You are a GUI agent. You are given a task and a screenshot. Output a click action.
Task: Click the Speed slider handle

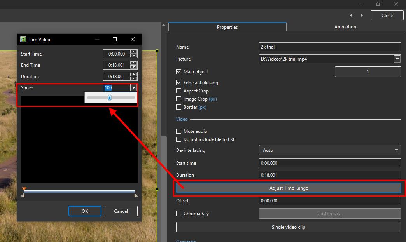(110, 97)
